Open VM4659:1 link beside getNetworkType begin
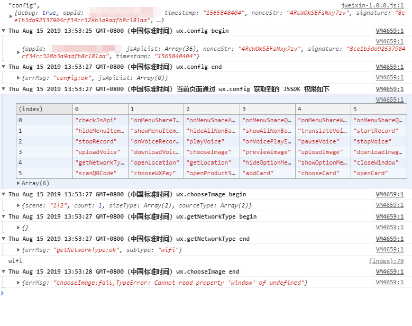 click(389, 216)
